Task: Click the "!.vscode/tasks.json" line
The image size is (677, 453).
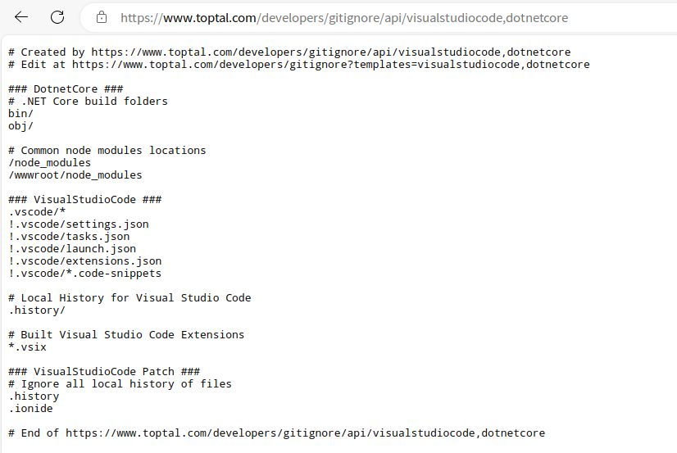Action: point(69,237)
